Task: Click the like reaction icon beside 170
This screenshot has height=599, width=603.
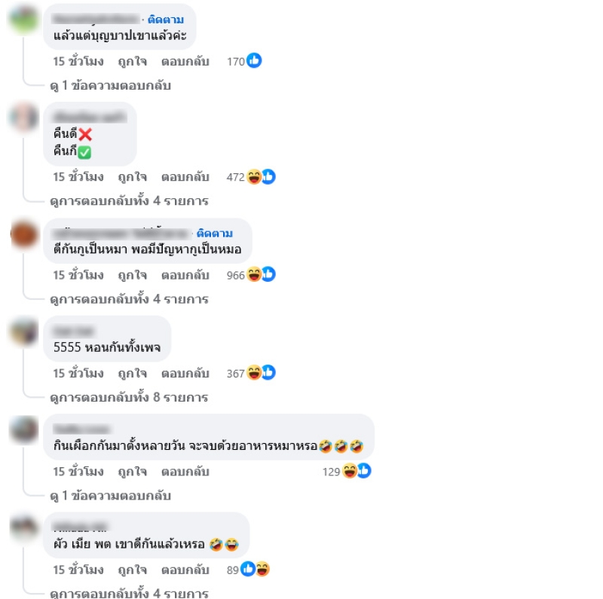Action: click(254, 60)
